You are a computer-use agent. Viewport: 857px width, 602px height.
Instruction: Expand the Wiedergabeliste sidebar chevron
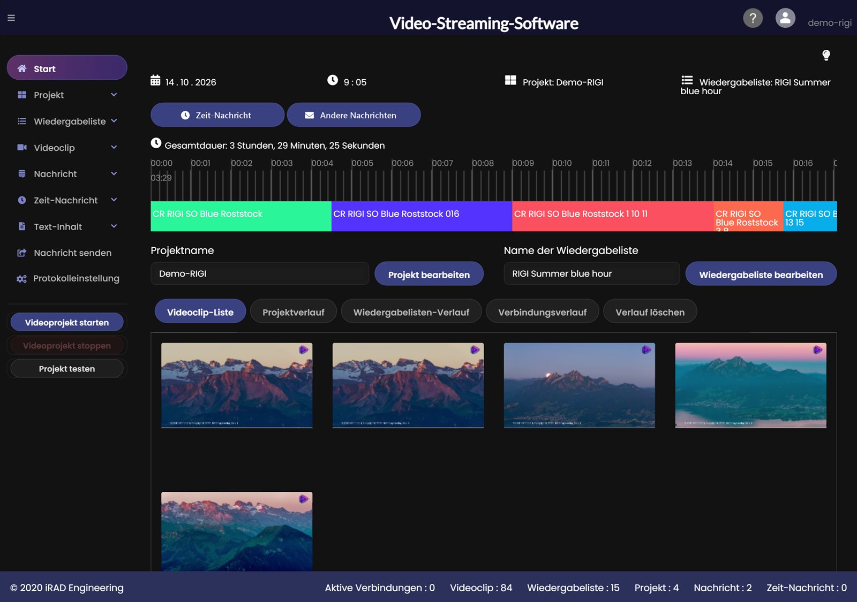point(114,121)
